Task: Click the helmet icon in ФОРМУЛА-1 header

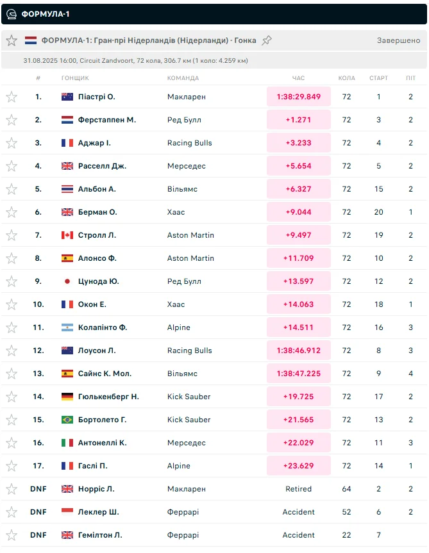Action: coord(12,13)
